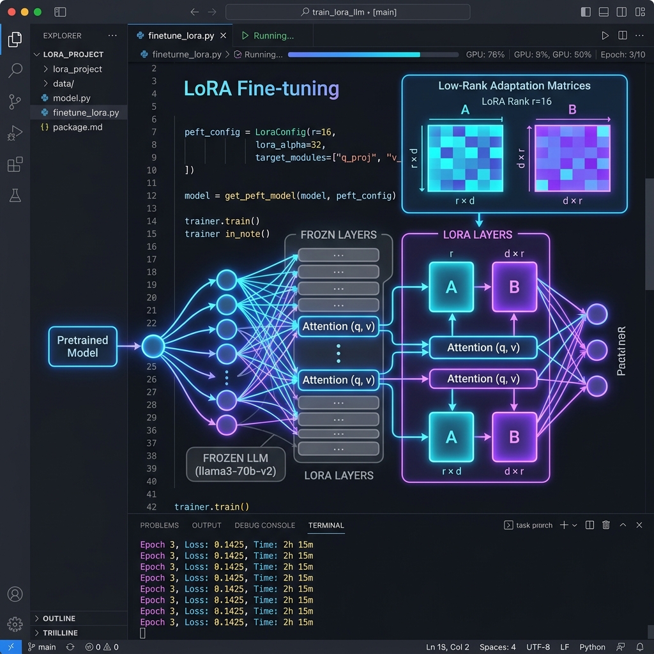
Task: Create a new terminal with plus icon
Action: pyautogui.click(x=564, y=525)
